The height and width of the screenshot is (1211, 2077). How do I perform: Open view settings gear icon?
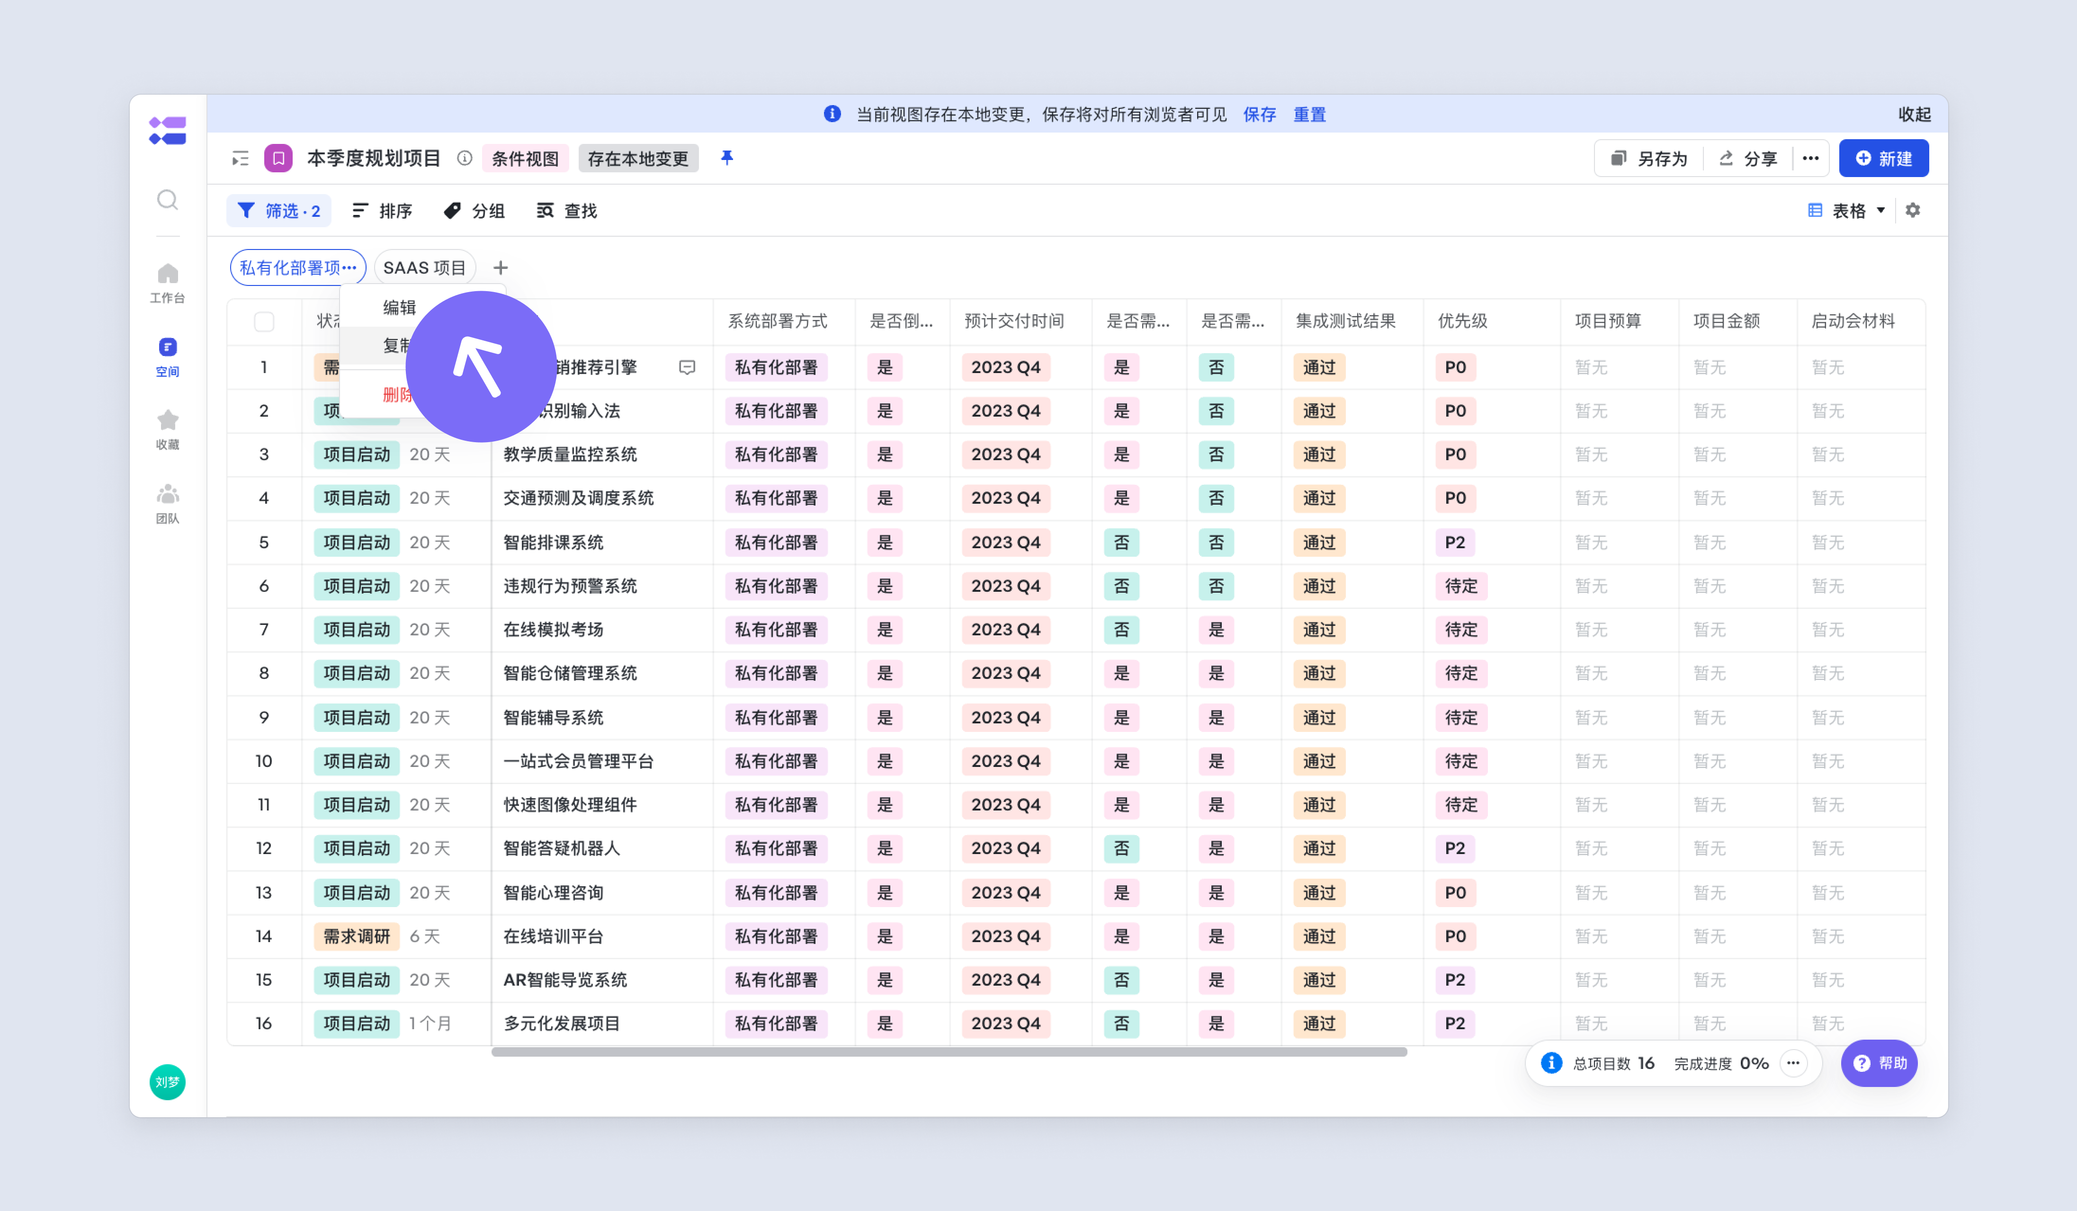click(x=1913, y=210)
